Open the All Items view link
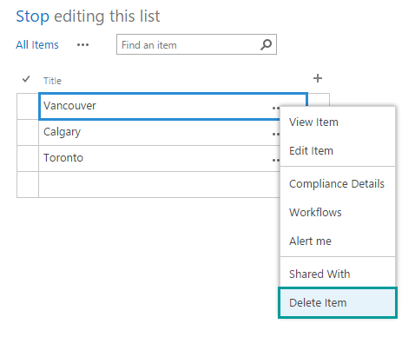The image size is (415, 337). [x=37, y=45]
